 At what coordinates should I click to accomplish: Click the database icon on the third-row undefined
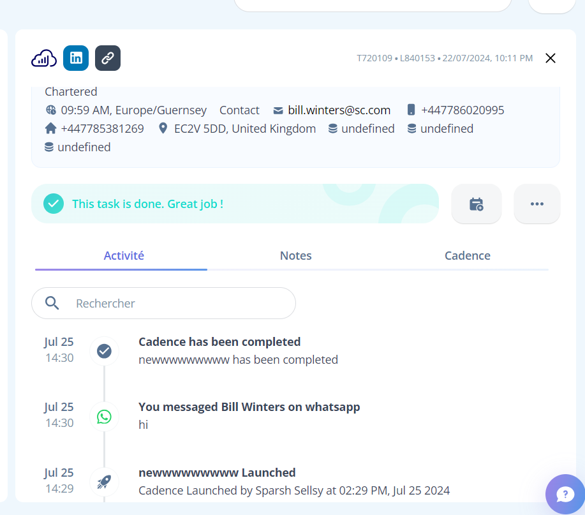coord(49,147)
